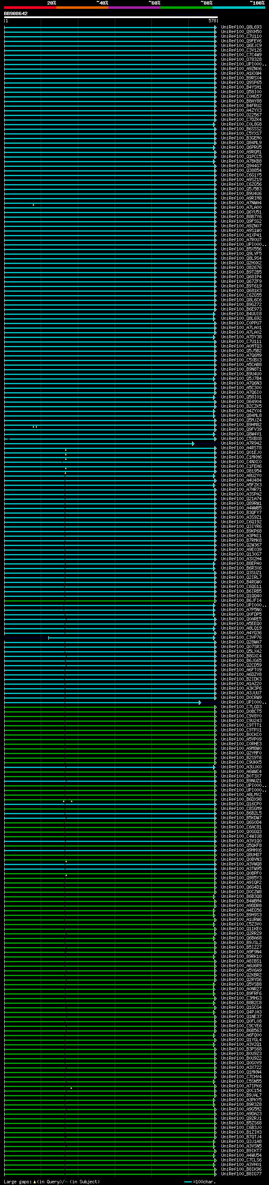Click the query length value 578

point(212,21)
